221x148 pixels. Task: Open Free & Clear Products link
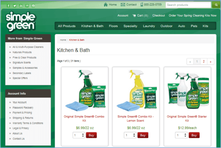pyautogui.click(x=25, y=57)
